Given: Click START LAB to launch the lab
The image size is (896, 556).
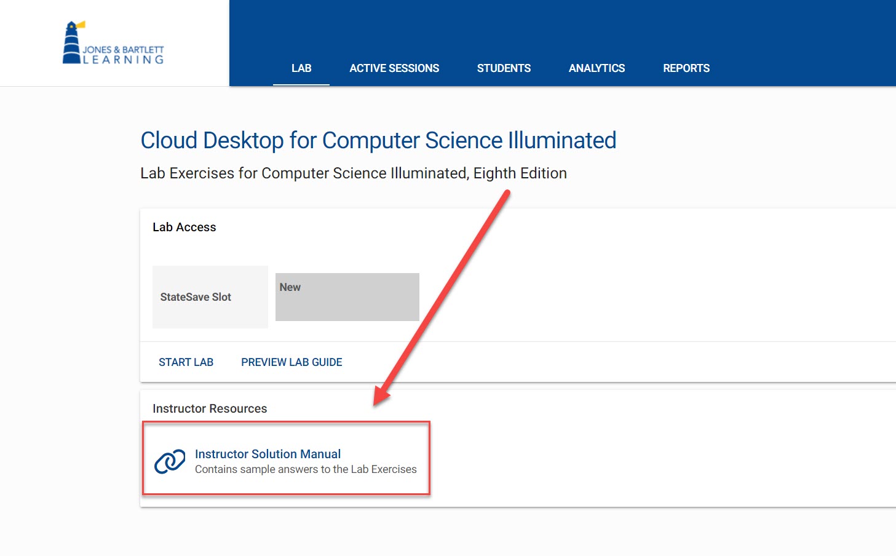Looking at the screenshot, I should pyautogui.click(x=186, y=362).
